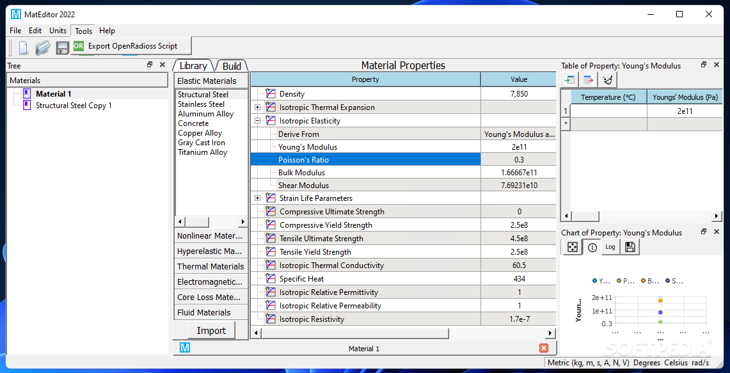Close the Chart of Property panel
Image resolution: width=730 pixels, height=373 pixels.
(717, 232)
